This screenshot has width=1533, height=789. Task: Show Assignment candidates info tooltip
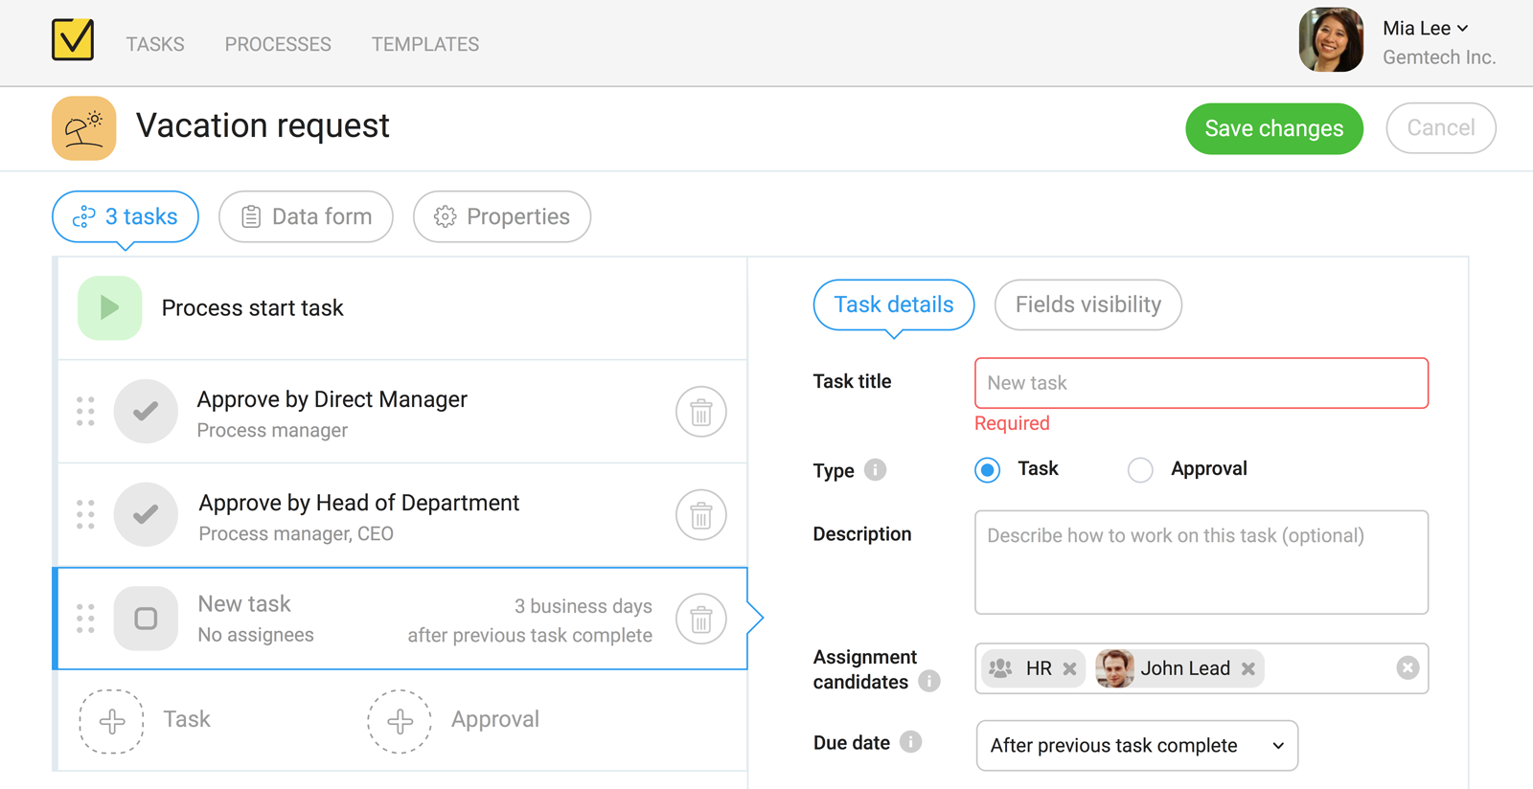928,681
